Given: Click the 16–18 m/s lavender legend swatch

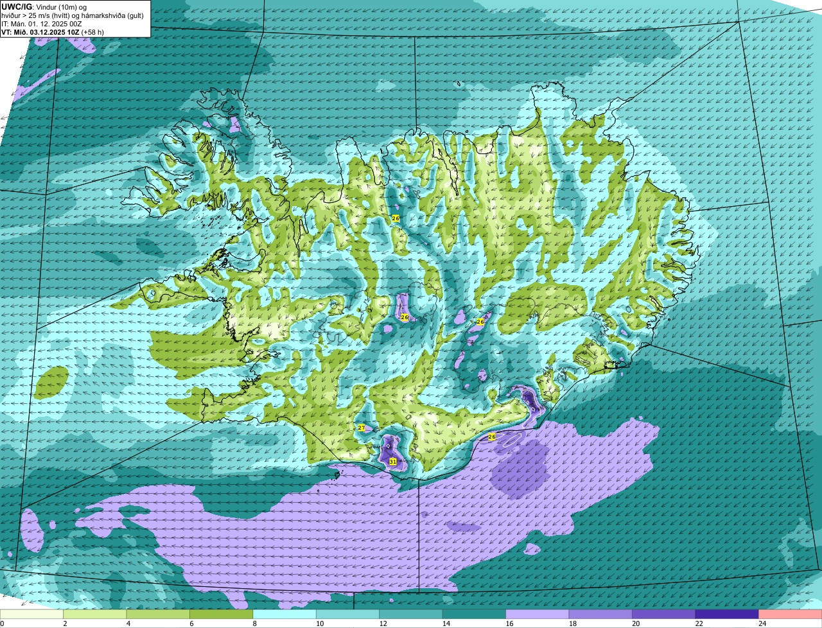Looking at the screenshot, I should coord(538,615).
